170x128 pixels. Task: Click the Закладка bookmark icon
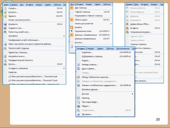coord(78,114)
